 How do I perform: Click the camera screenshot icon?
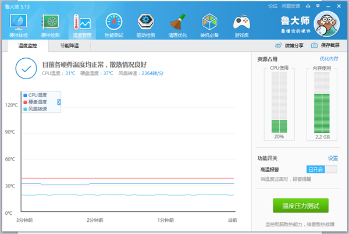pos(314,45)
